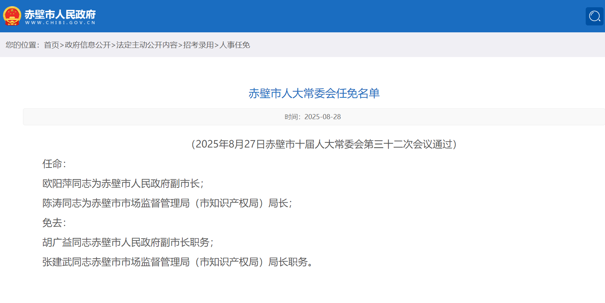Click WWW.CHIBI.GOV.CN text under logo
Image resolution: width=605 pixels, height=303 pixels.
[x=60, y=23]
